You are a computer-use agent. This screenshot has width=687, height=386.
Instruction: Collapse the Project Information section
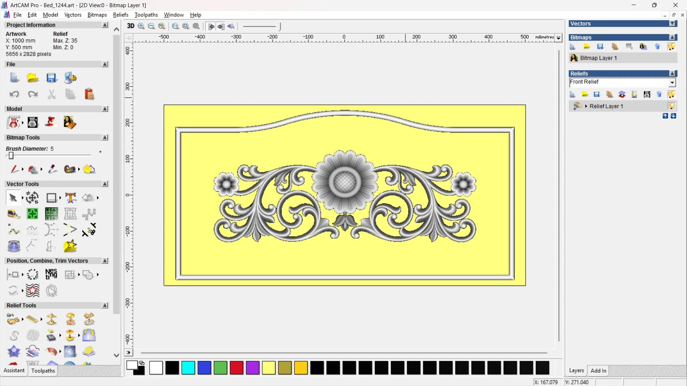pos(105,25)
